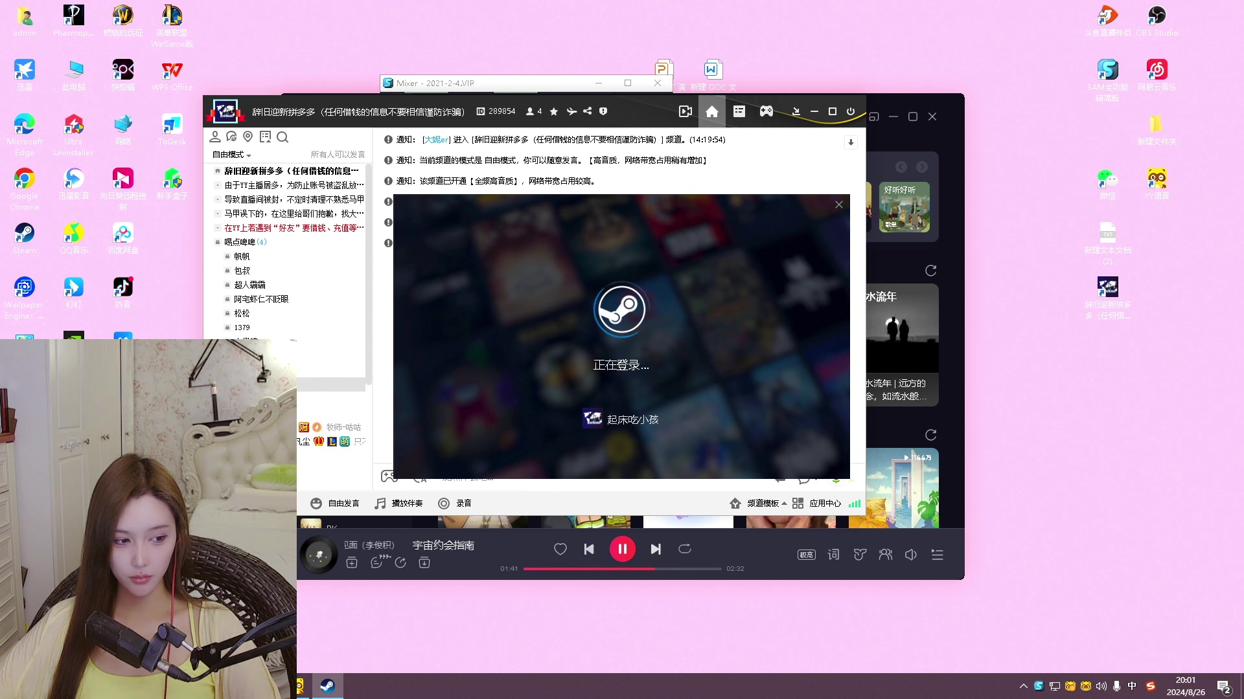
Task: Open lyrics with the 词 icon
Action: tap(833, 555)
